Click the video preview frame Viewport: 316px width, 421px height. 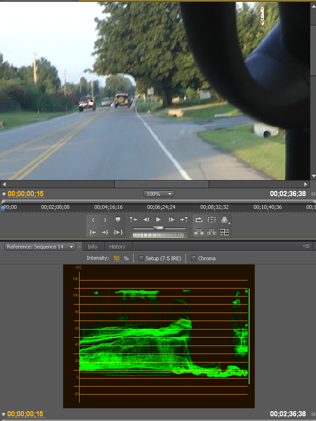[x=155, y=91]
